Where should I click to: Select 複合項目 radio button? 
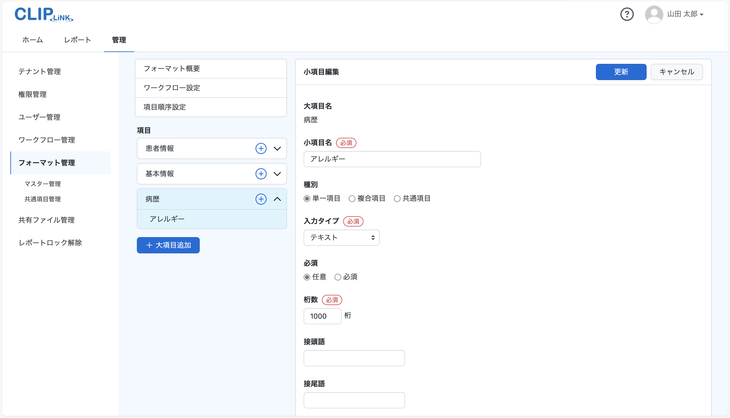pos(352,198)
